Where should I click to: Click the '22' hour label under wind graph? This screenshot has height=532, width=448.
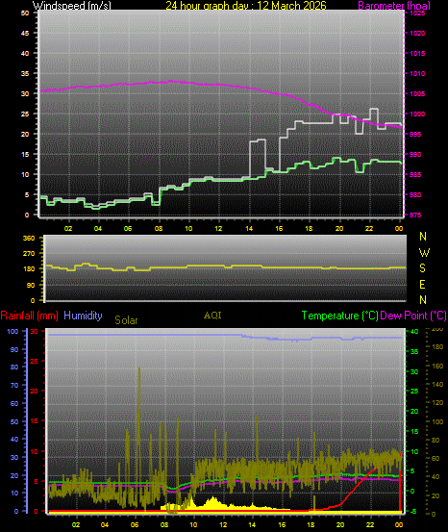[x=369, y=229]
